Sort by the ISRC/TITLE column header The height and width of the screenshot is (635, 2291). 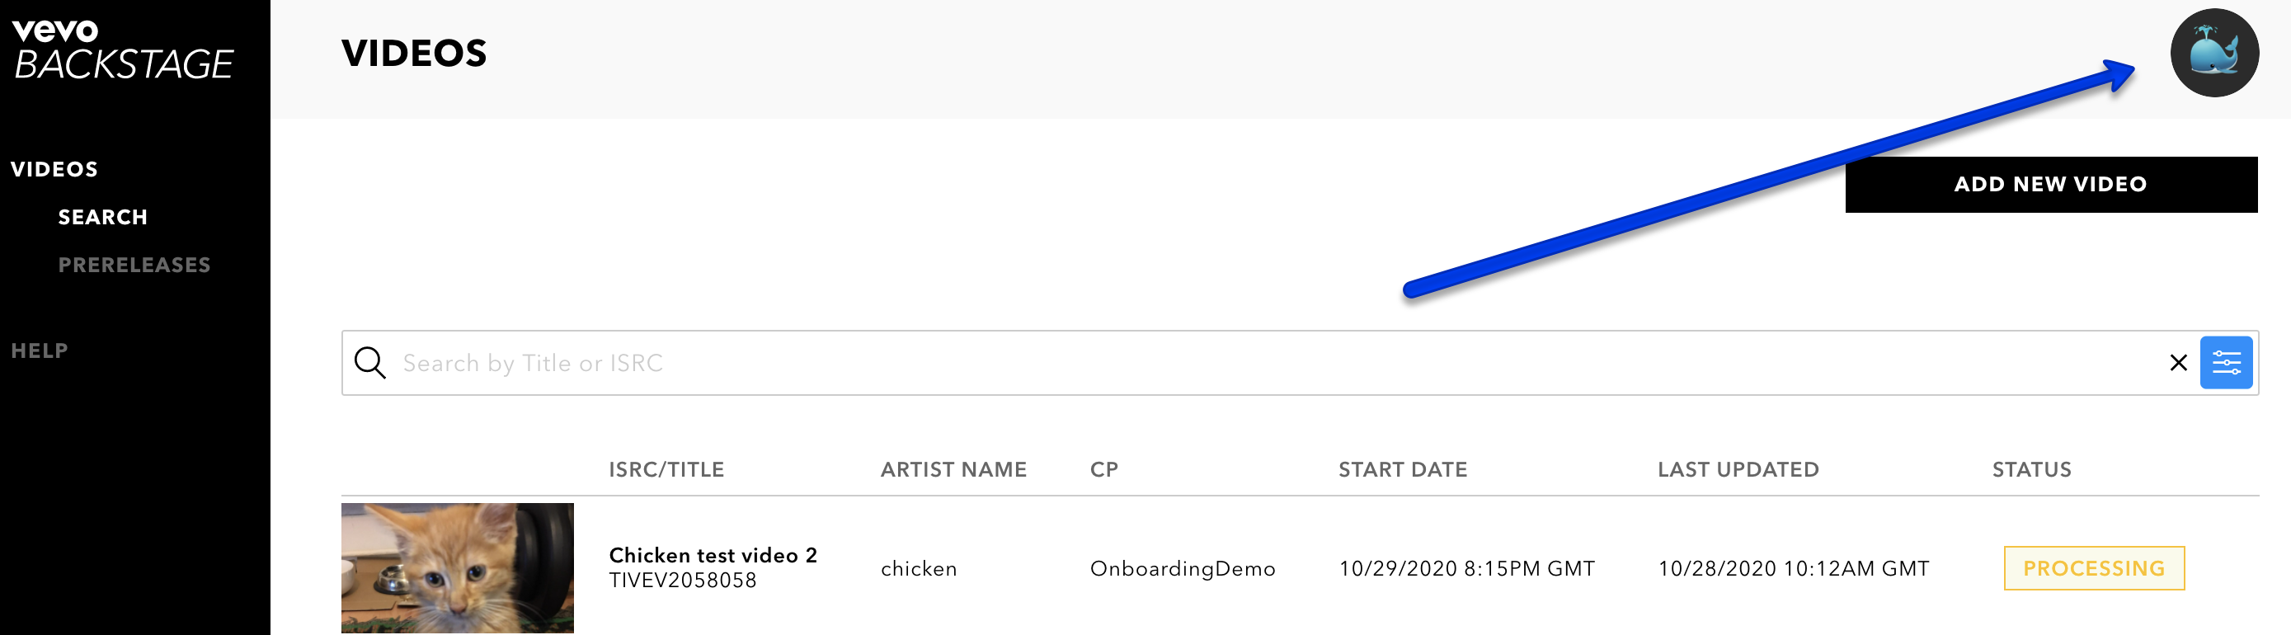click(666, 469)
